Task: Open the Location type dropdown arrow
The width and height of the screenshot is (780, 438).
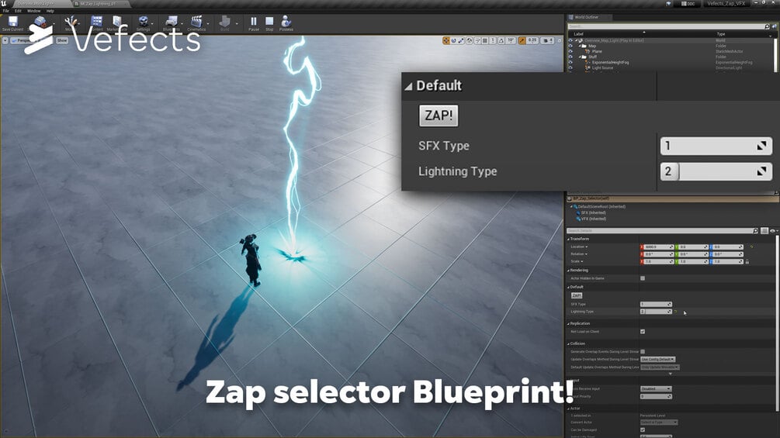Action: (587, 247)
